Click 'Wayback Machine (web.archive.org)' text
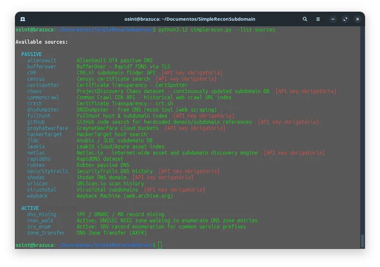This screenshot has height=267, width=380. [x=125, y=196]
